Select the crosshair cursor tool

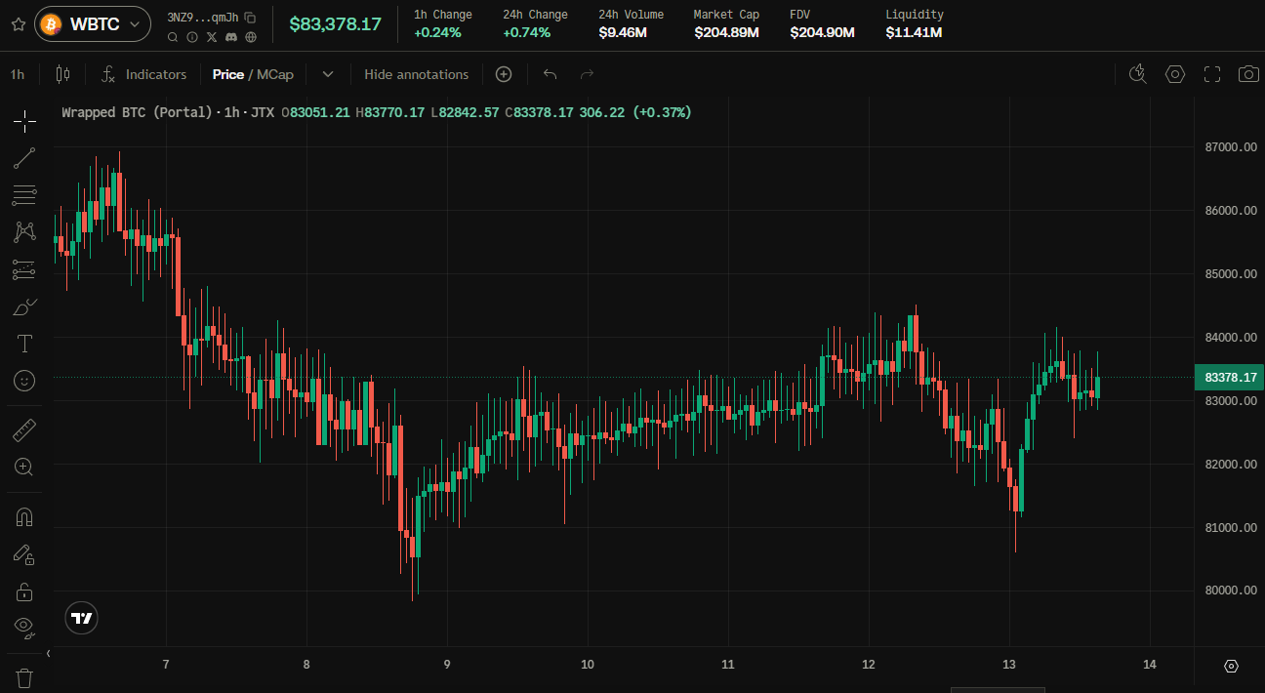[24, 121]
